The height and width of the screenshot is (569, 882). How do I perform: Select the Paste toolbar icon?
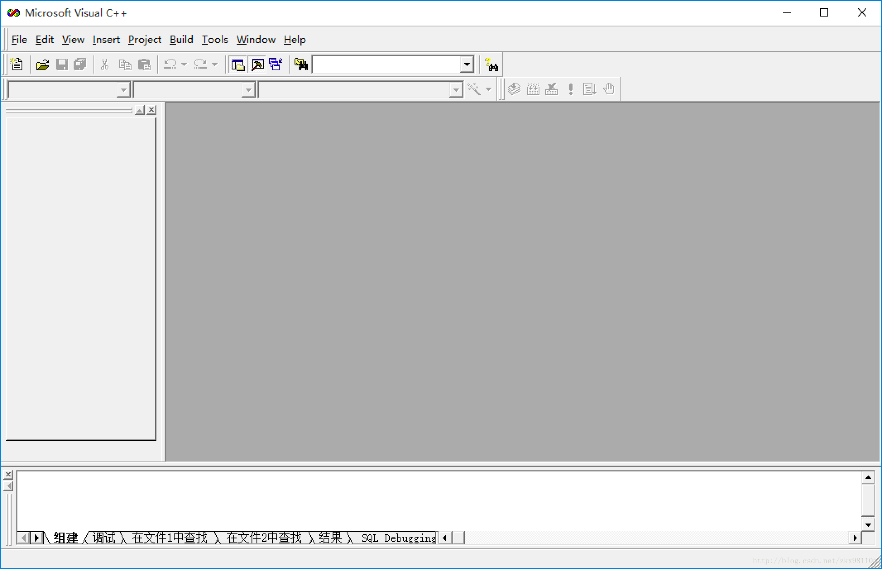click(x=144, y=64)
